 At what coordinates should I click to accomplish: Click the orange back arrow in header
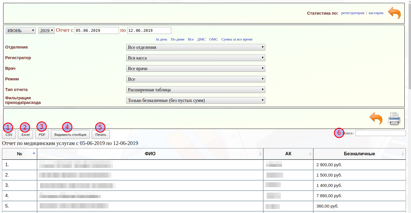394,13
